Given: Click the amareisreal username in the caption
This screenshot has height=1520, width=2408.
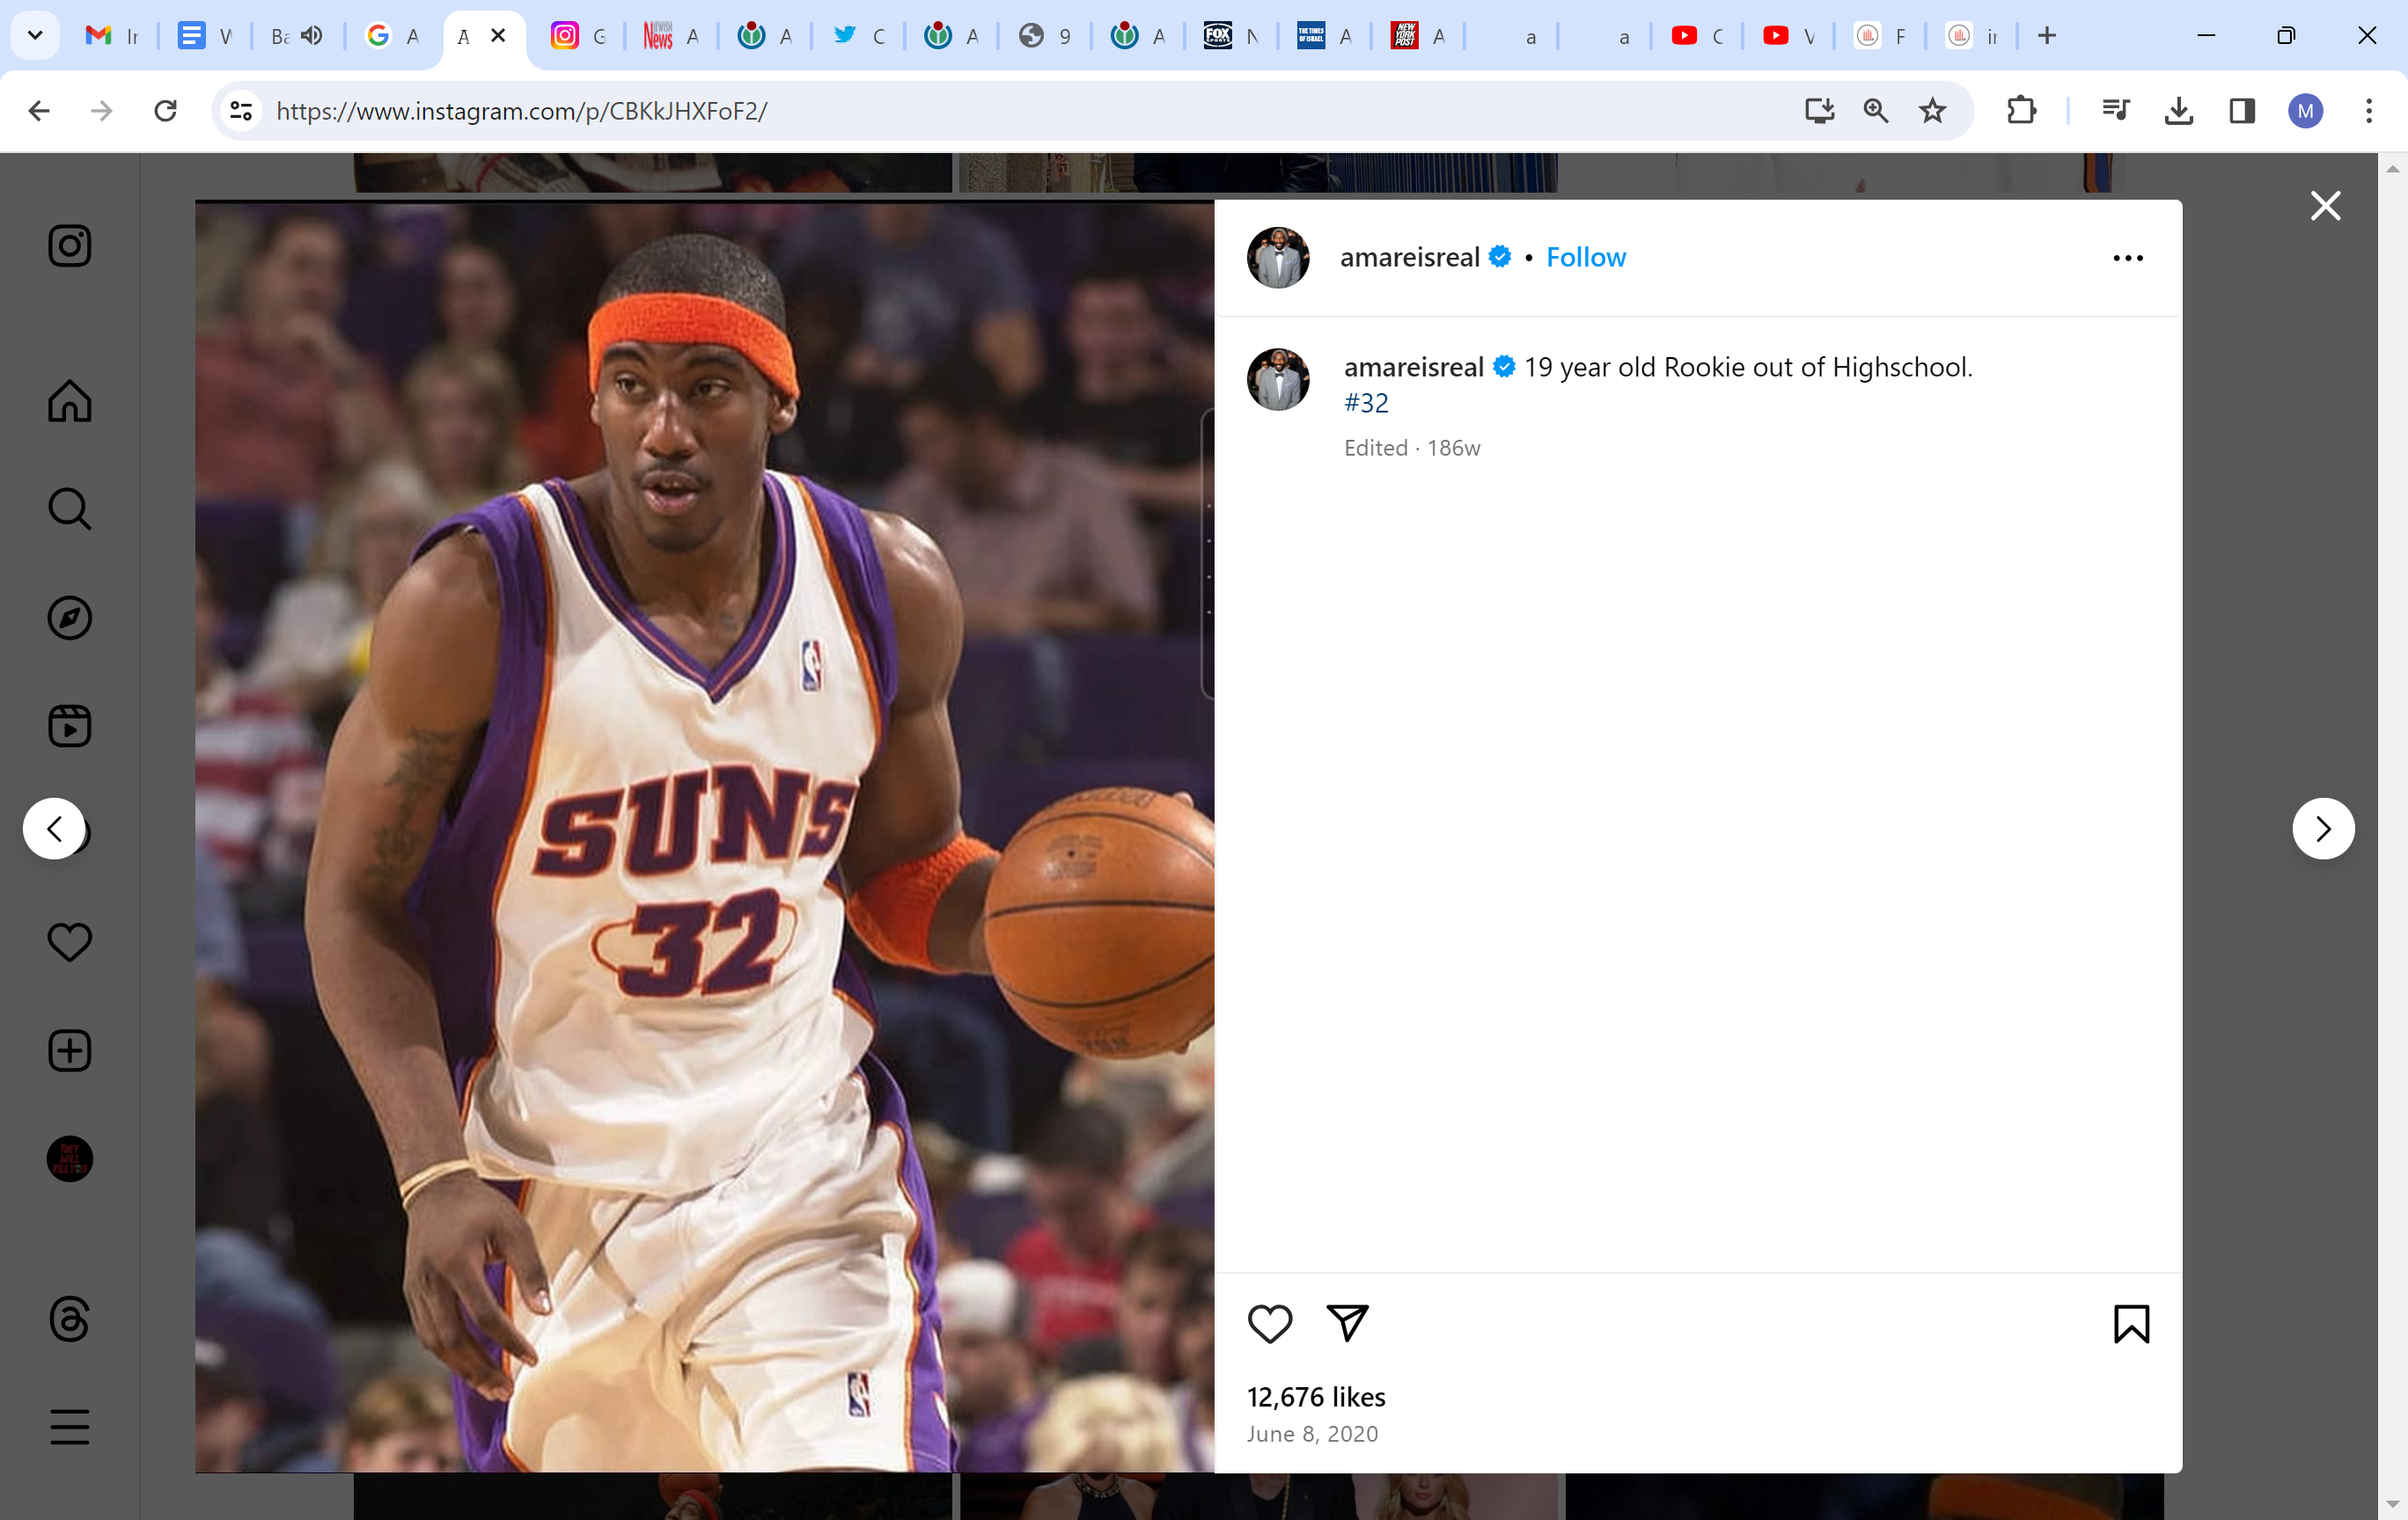Looking at the screenshot, I should point(1413,368).
